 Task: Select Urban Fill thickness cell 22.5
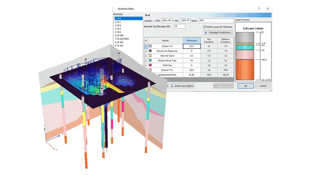coord(192,46)
